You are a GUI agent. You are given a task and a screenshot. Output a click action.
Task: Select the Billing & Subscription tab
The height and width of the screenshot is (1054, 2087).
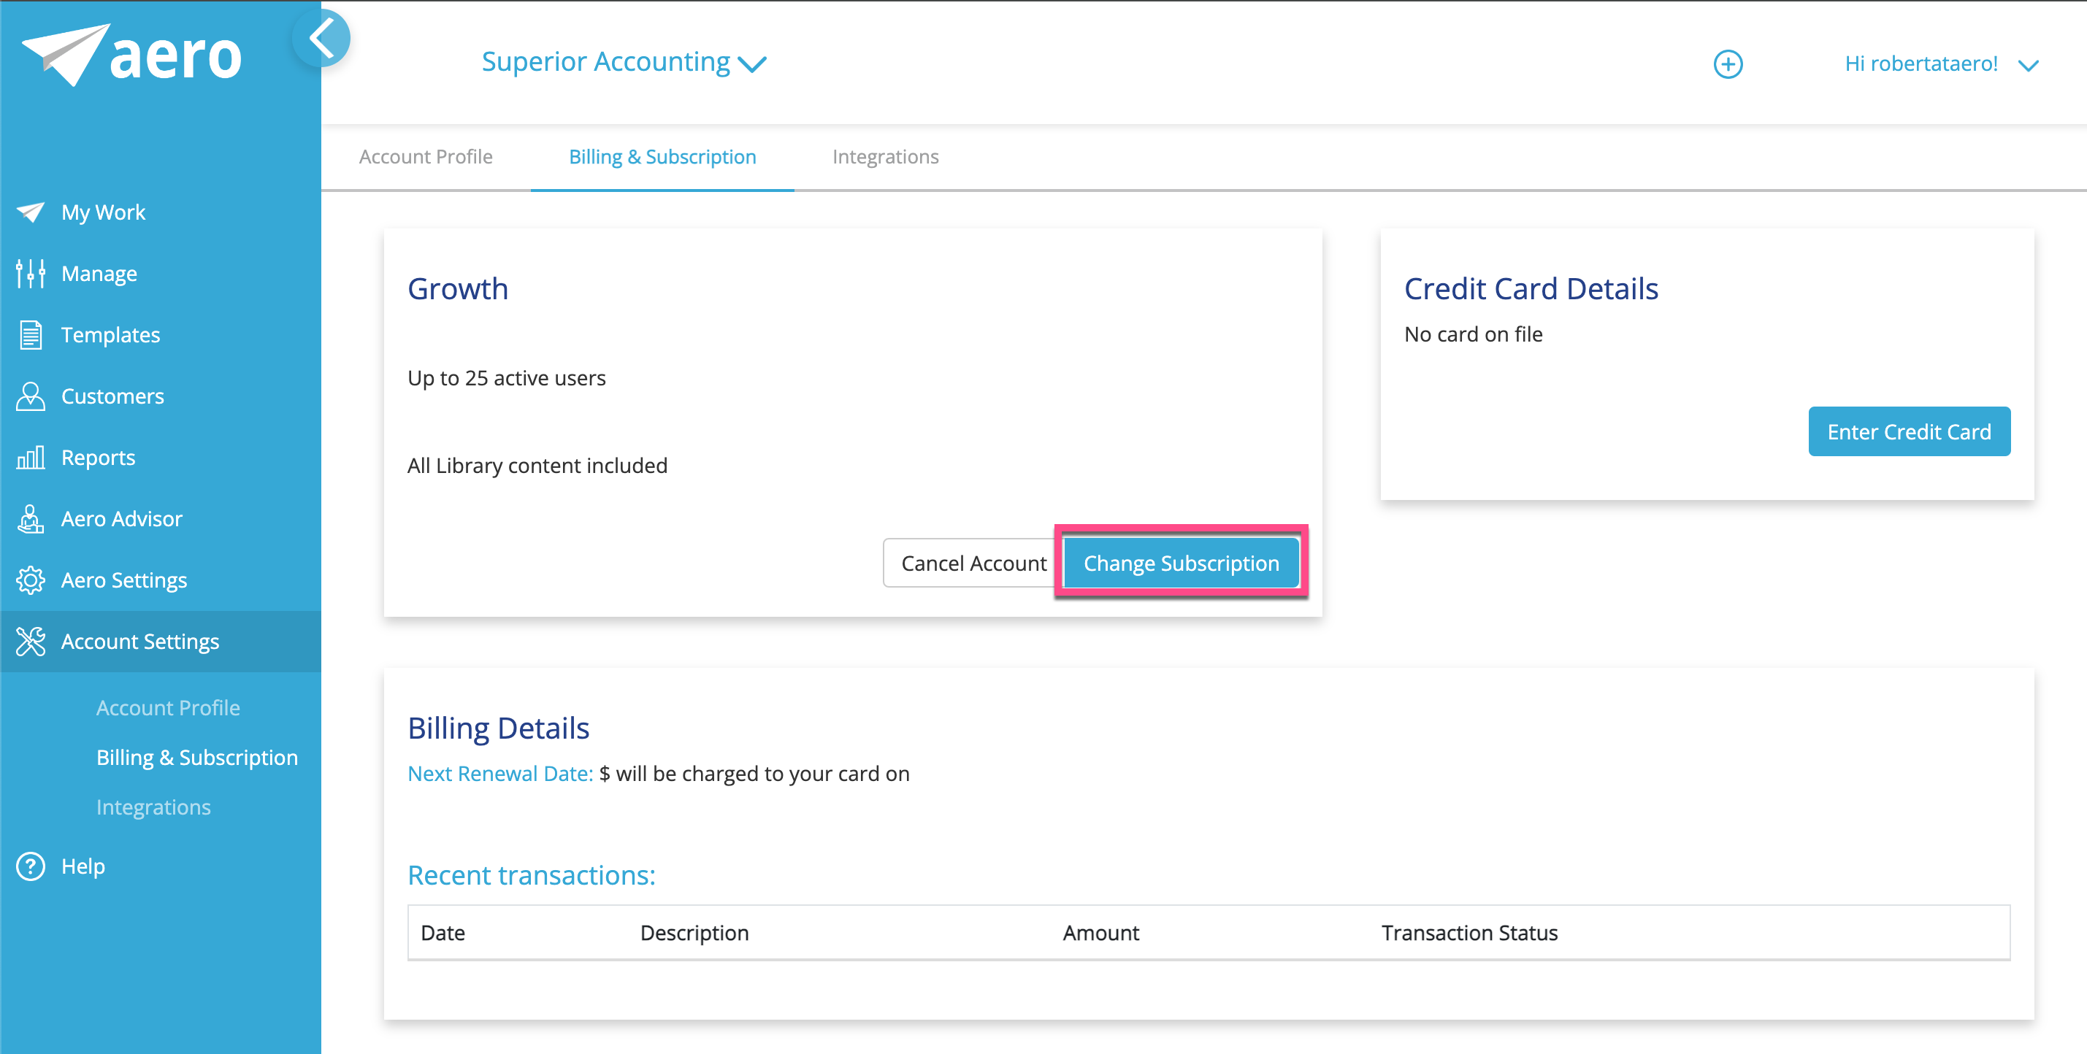click(662, 156)
